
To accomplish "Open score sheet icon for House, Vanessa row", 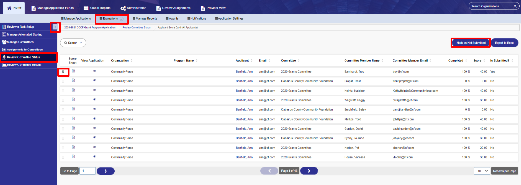I will 73,156.
